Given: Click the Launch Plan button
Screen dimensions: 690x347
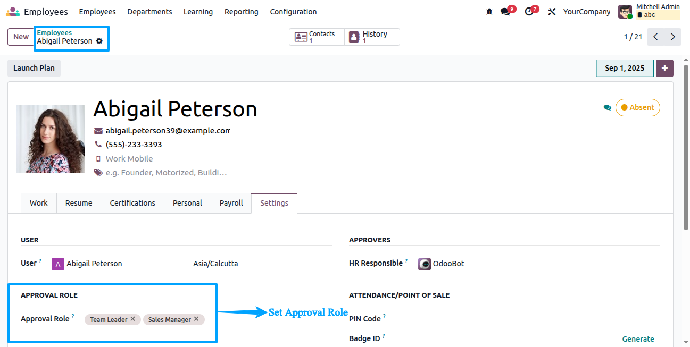Looking at the screenshot, I should click(x=34, y=68).
